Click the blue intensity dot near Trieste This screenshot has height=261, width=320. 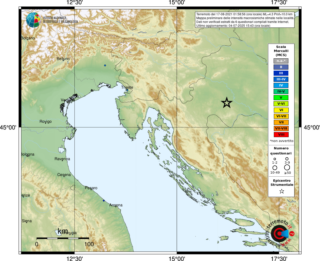click(x=127, y=90)
